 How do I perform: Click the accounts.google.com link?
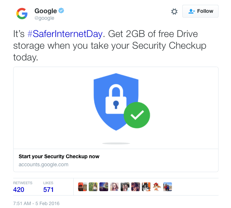[44, 164]
